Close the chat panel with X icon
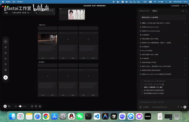189x122 pixels. tap(186, 11)
